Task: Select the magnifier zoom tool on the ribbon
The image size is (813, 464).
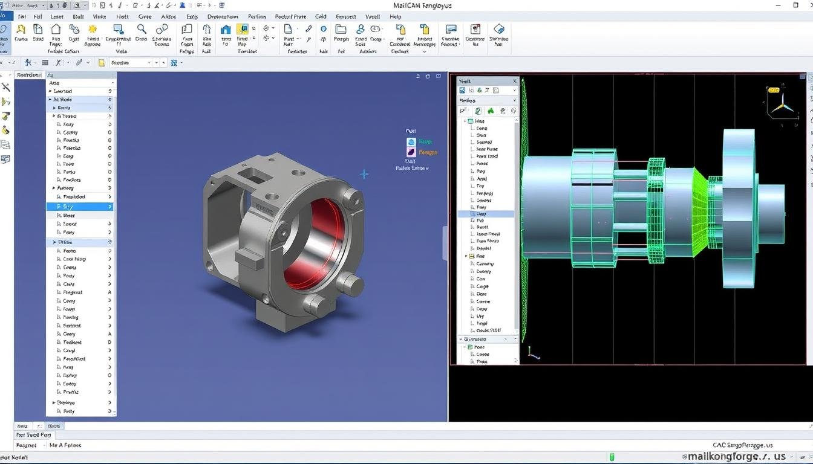Action: pos(141,29)
